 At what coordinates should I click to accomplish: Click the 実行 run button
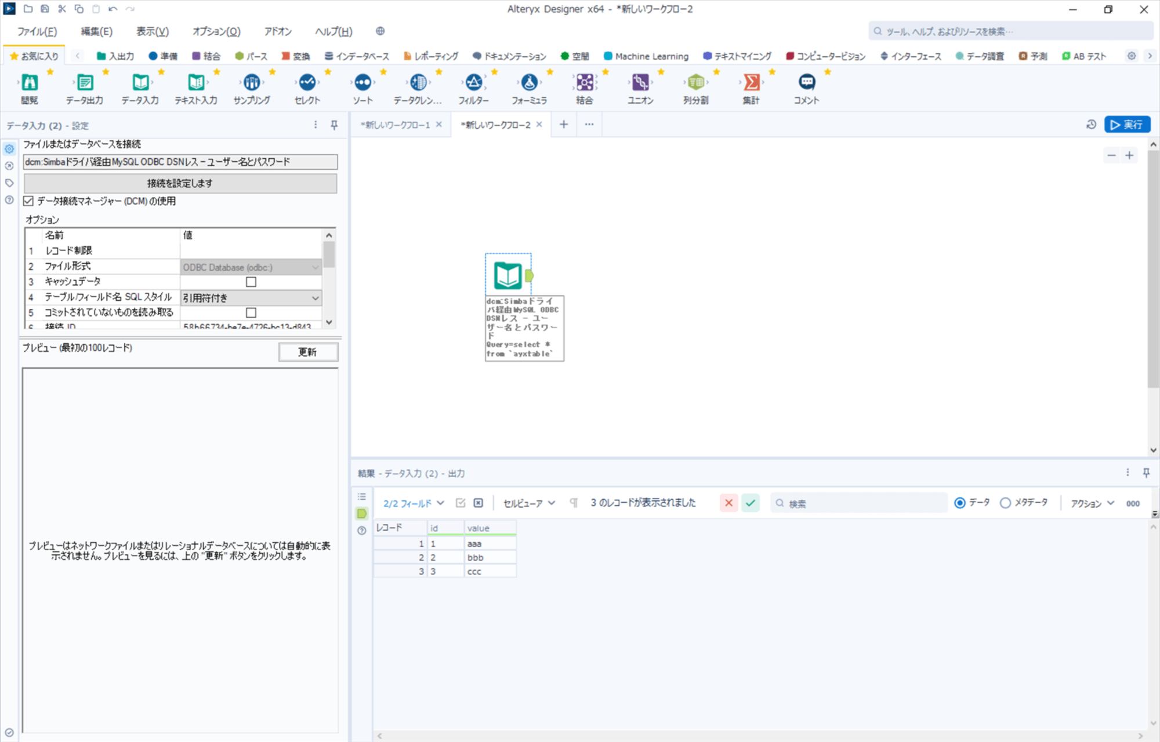pyautogui.click(x=1127, y=125)
